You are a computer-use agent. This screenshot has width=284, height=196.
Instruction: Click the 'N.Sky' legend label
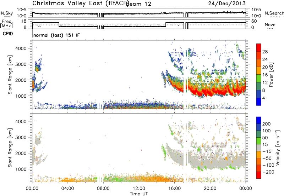7,13
